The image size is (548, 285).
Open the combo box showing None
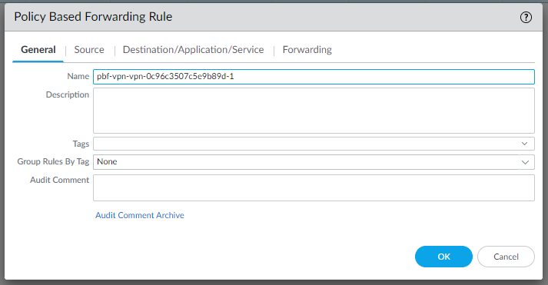[314, 162]
